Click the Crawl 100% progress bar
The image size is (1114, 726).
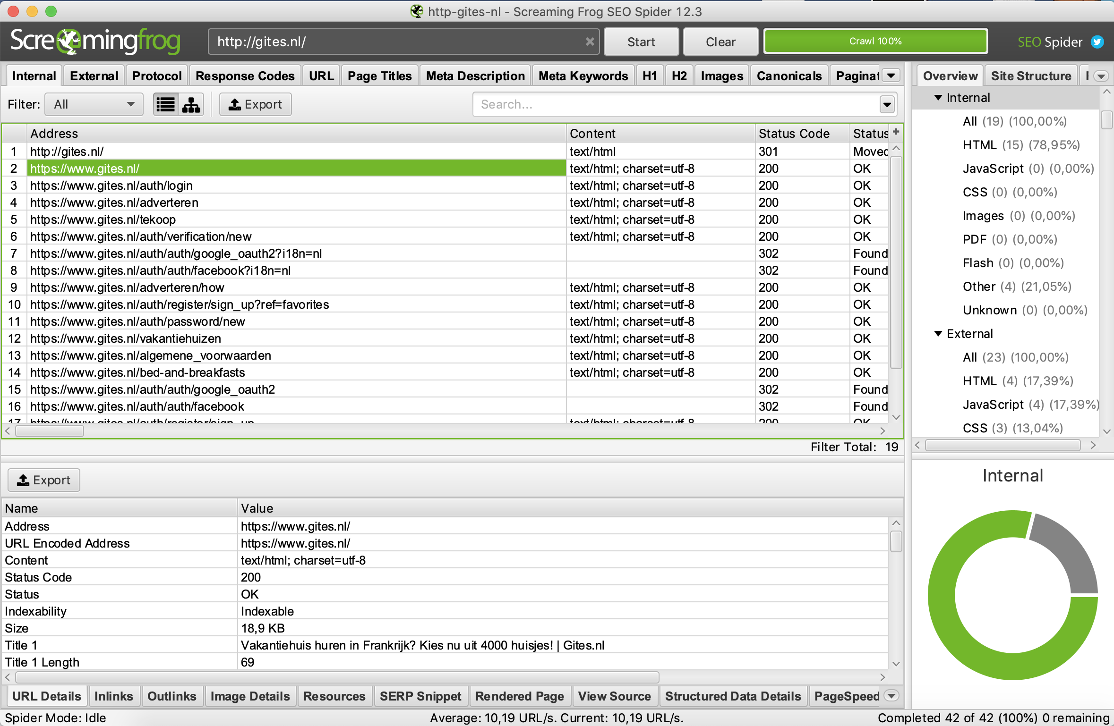pyautogui.click(x=875, y=42)
